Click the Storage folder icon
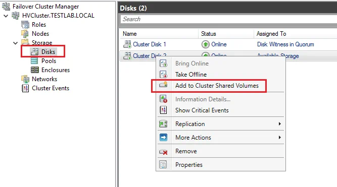This screenshot has width=337, height=187. click(25, 42)
